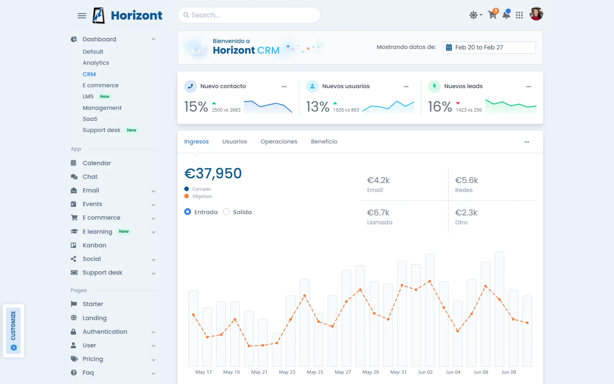Go to the CRM dashboard
614x384 pixels.
click(x=89, y=74)
